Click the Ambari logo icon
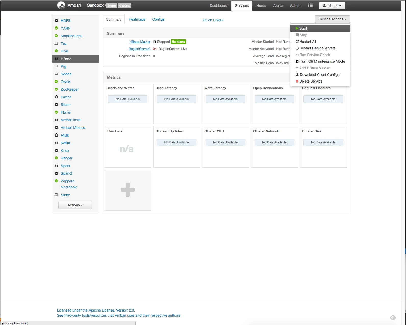This screenshot has width=406, height=325. click(x=61, y=5)
